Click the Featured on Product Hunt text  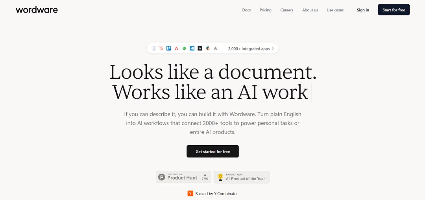pyautogui.click(x=182, y=177)
